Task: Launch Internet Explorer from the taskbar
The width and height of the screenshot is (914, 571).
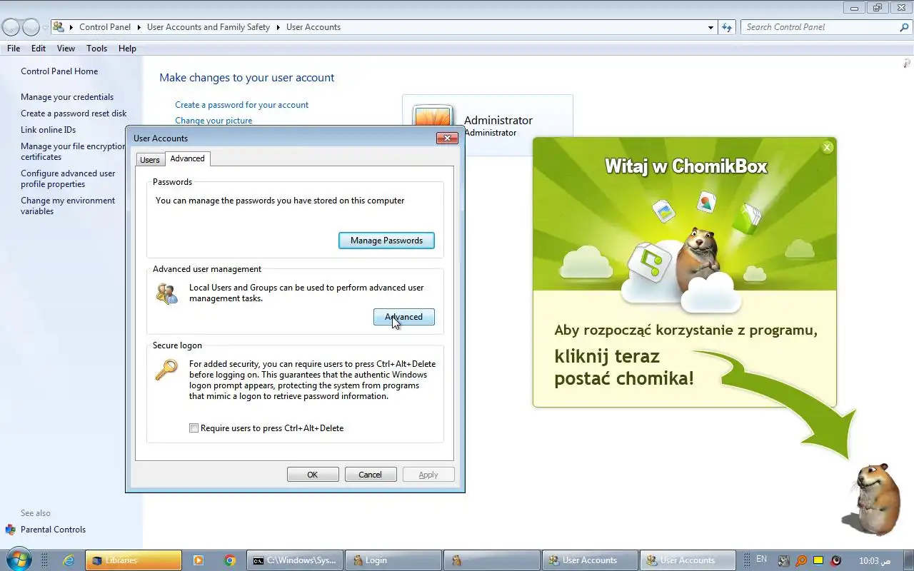Action: click(69, 560)
